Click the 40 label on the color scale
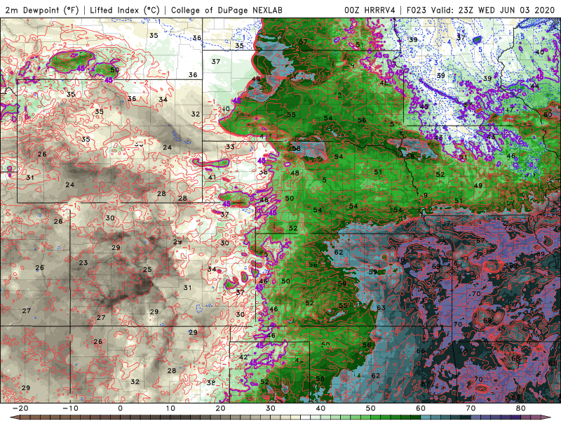The image size is (561, 421). click(x=320, y=408)
